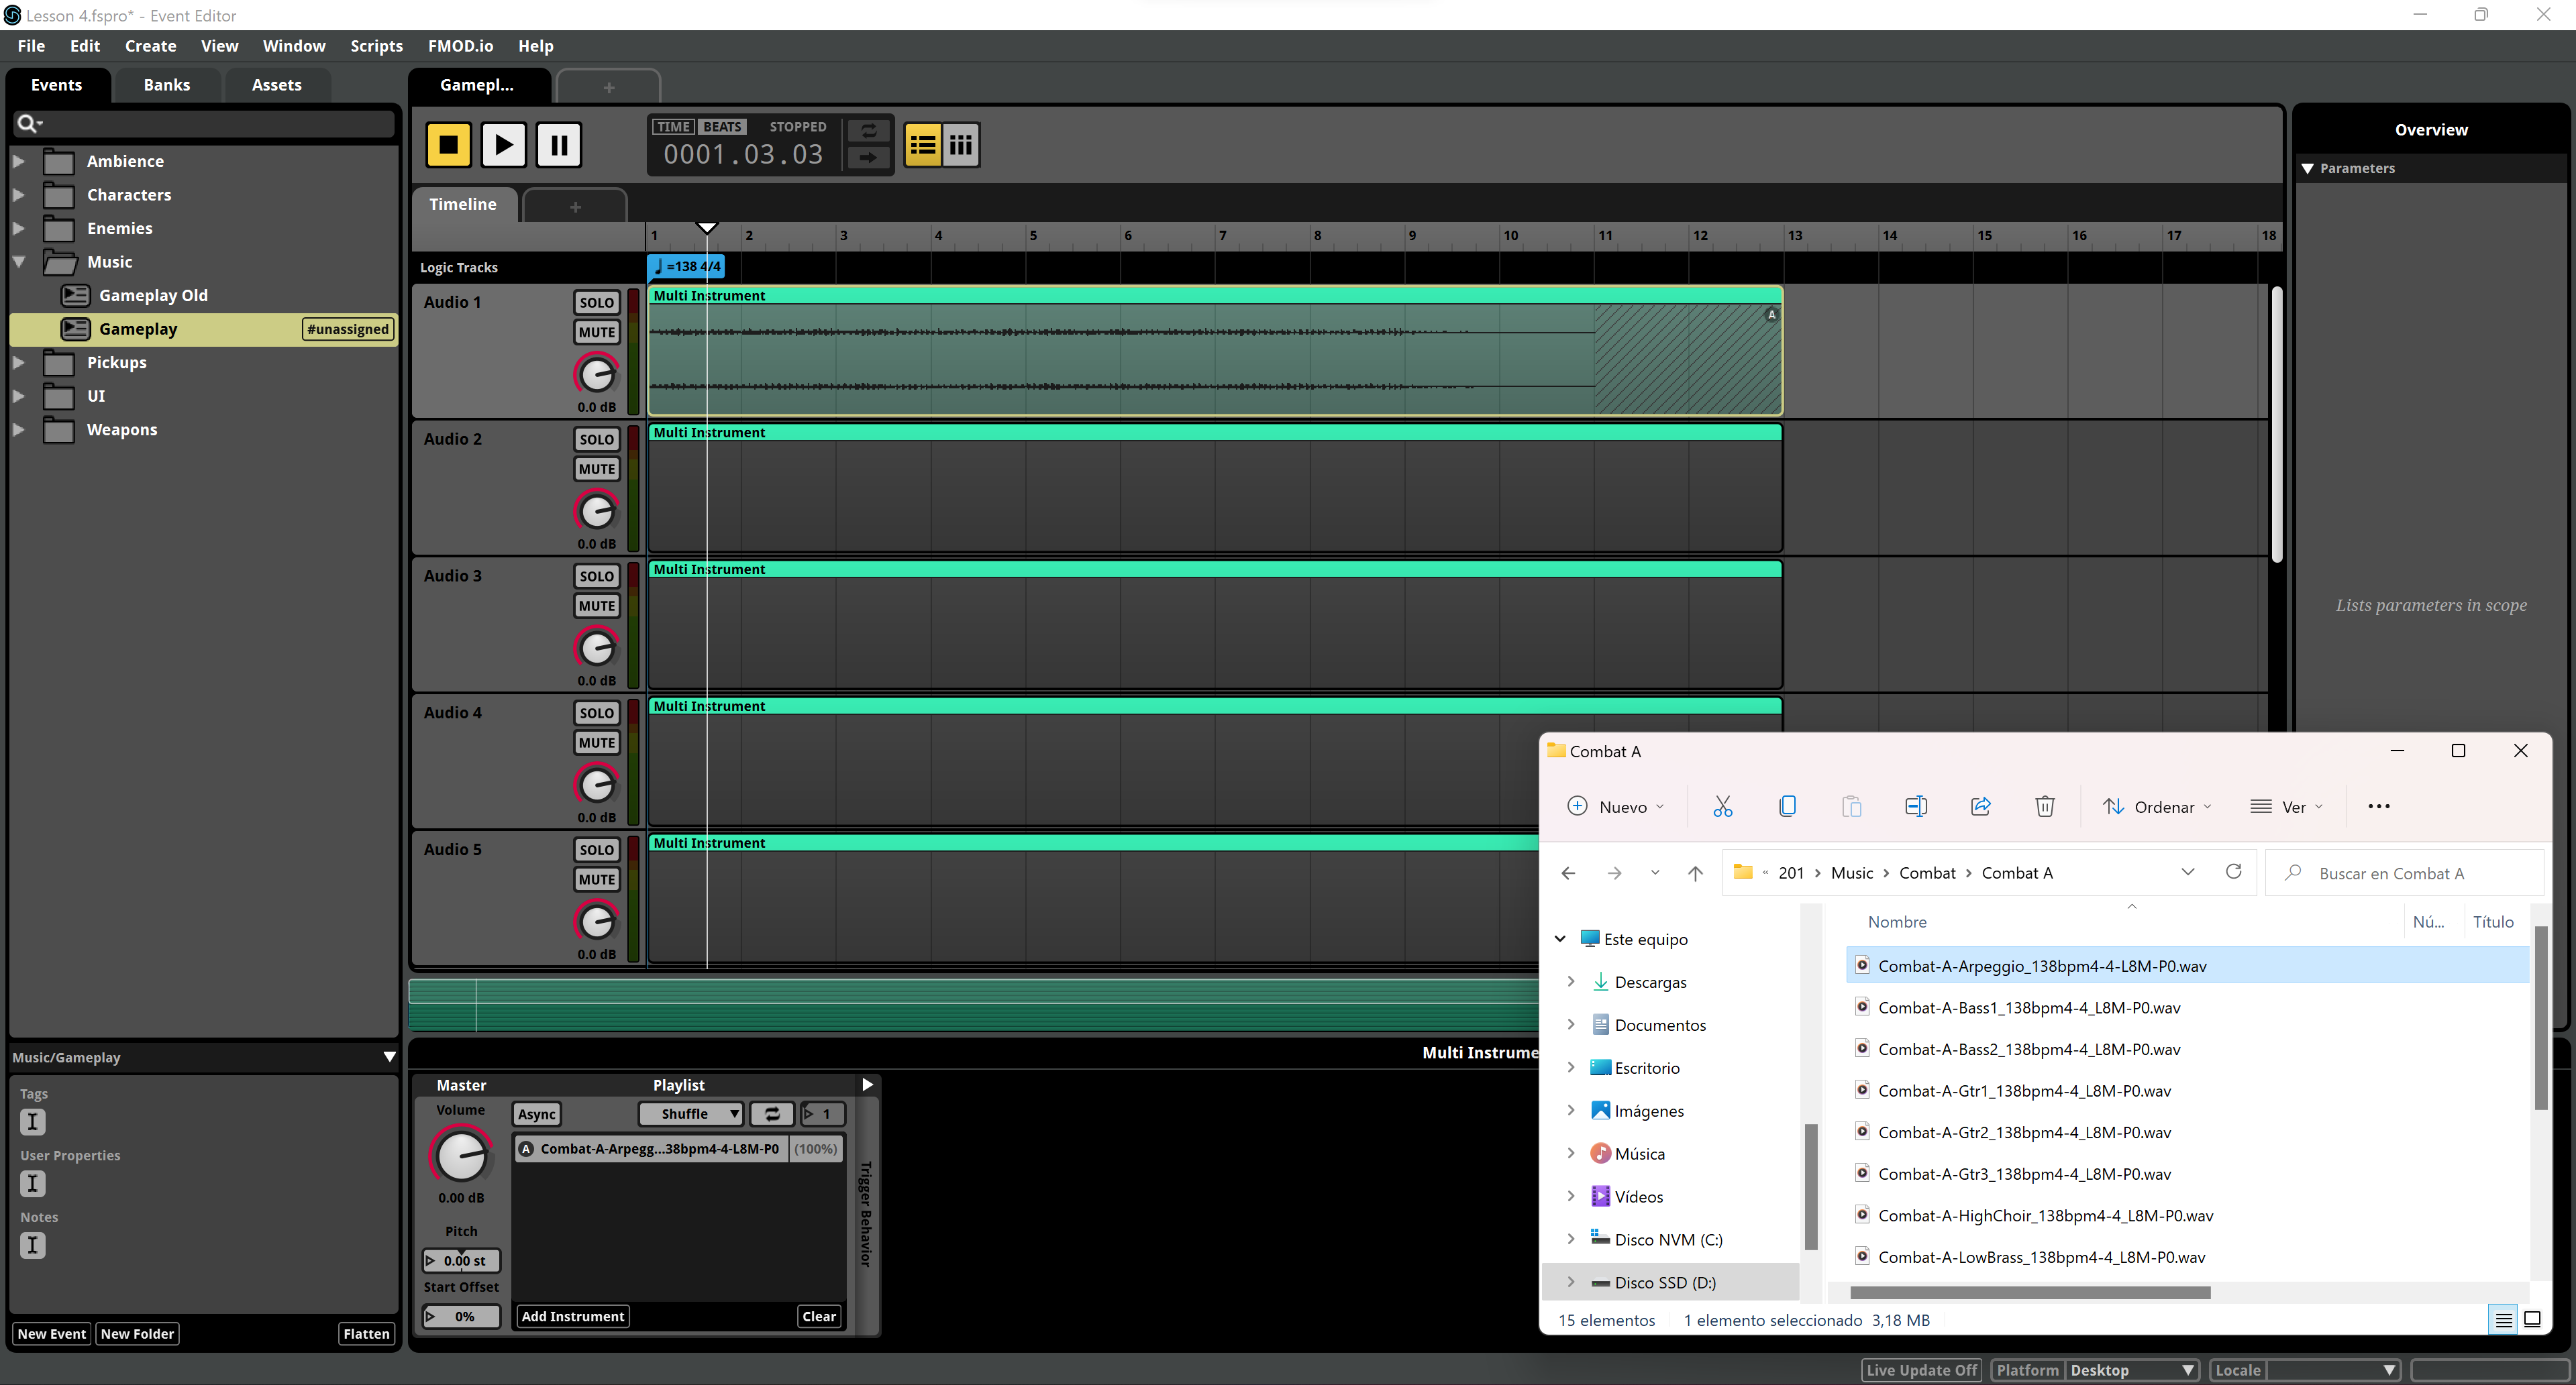
Task: Switch to yellow list track view icon
Action: click(x=922, y=145)
